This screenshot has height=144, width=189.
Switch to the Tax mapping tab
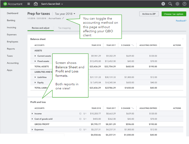click(x=64, y=28)
